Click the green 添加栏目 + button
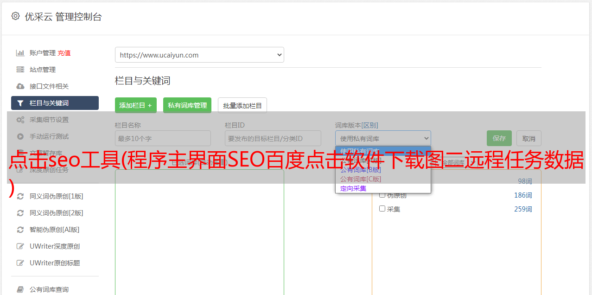Viewport: 592px width, 295px height. click(136, 105)
